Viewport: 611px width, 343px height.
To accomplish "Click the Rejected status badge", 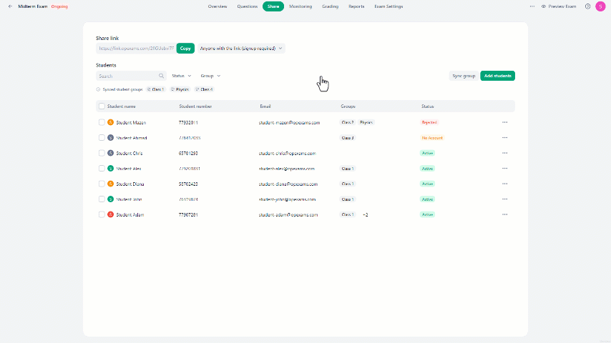I will coord(429,122).
